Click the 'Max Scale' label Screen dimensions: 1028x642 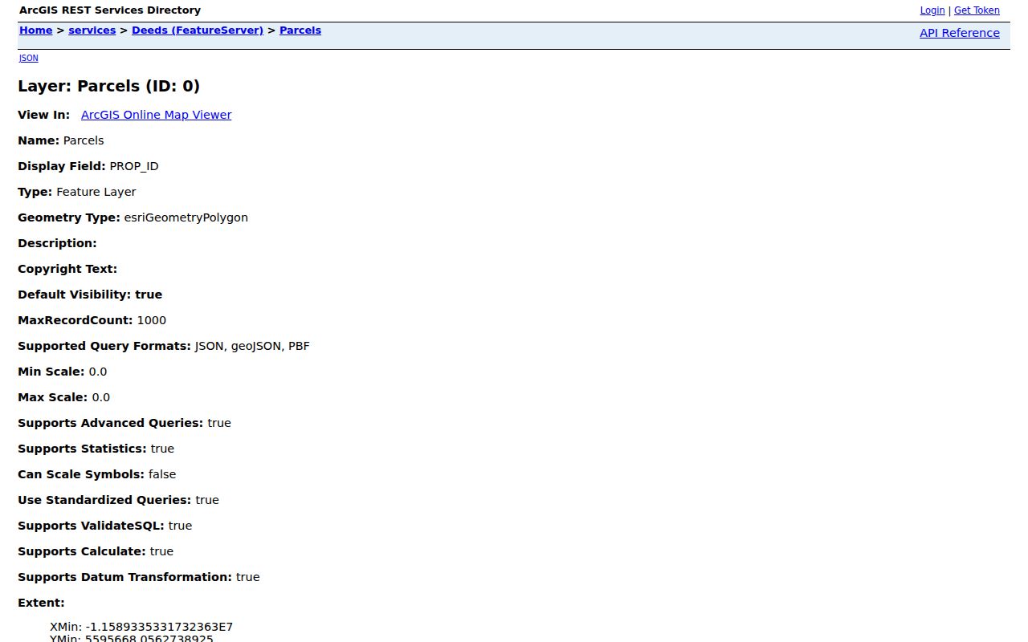point(53,397)
